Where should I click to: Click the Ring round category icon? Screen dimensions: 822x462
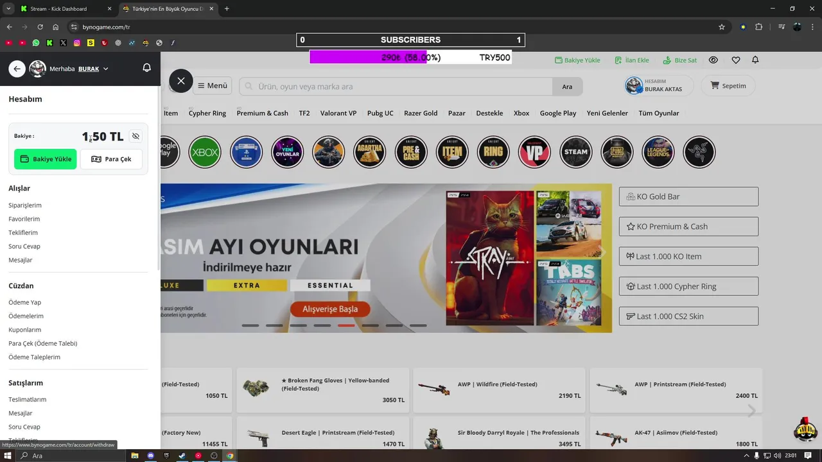(x=493, y=152)
